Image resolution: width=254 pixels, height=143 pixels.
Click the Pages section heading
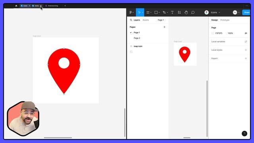point(133,27)
